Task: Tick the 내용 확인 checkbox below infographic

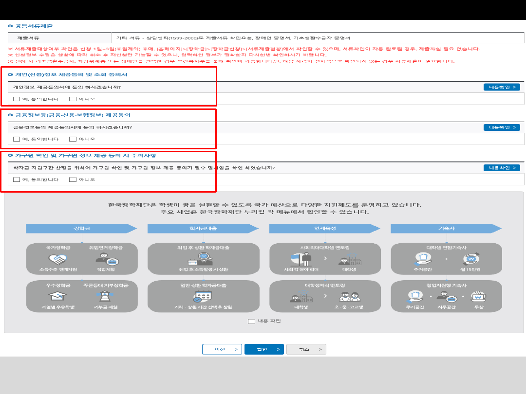Action: coord(251,321)
